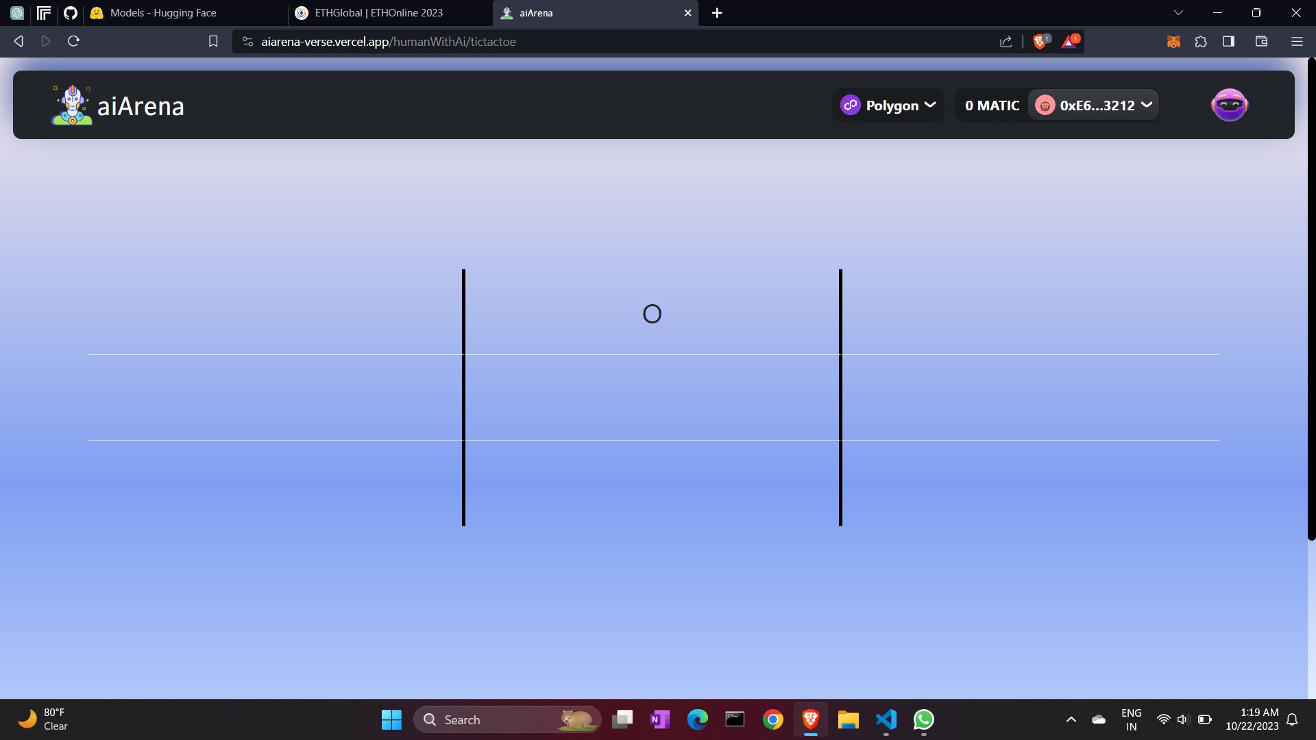This screenshot has width=1316, height=740.
Task: Open the 0xE6...3212 wallet account menu
Action: (x=1093, y=105)
